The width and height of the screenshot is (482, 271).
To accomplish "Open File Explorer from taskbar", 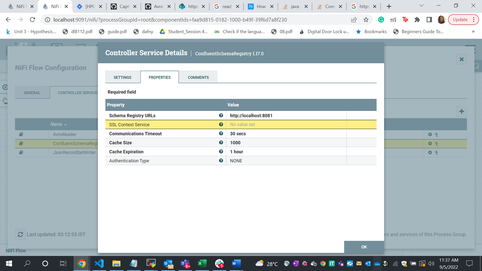I will tap(116, 263).
